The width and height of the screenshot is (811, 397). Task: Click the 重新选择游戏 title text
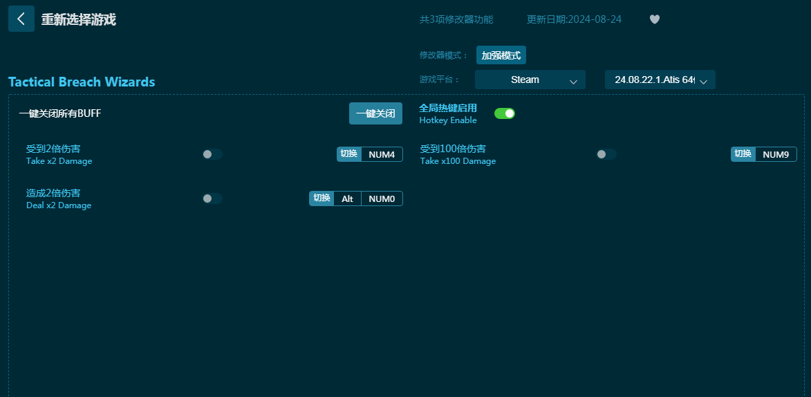(x=78, y=19)
